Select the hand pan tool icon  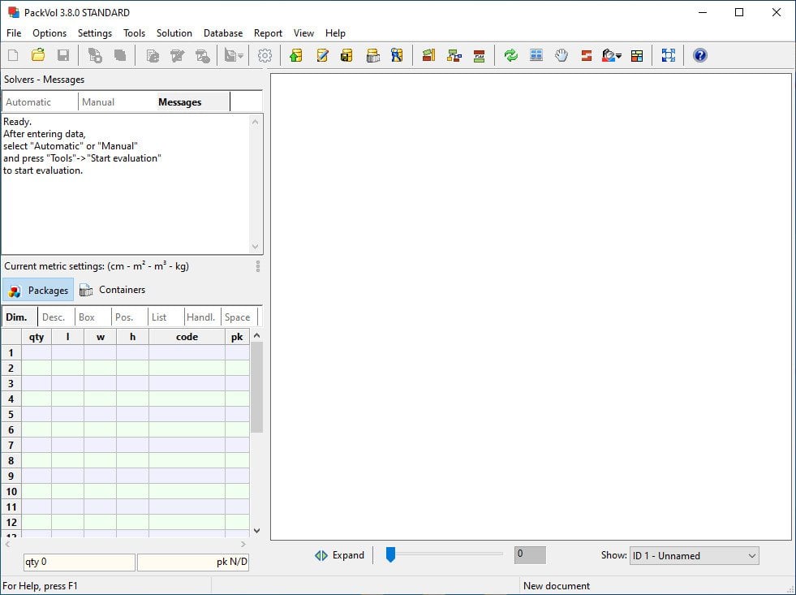[x=562, y=55]
